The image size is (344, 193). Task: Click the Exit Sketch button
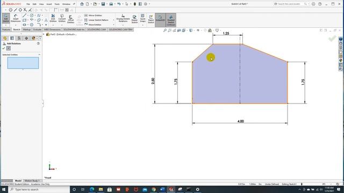click(6, 18)
